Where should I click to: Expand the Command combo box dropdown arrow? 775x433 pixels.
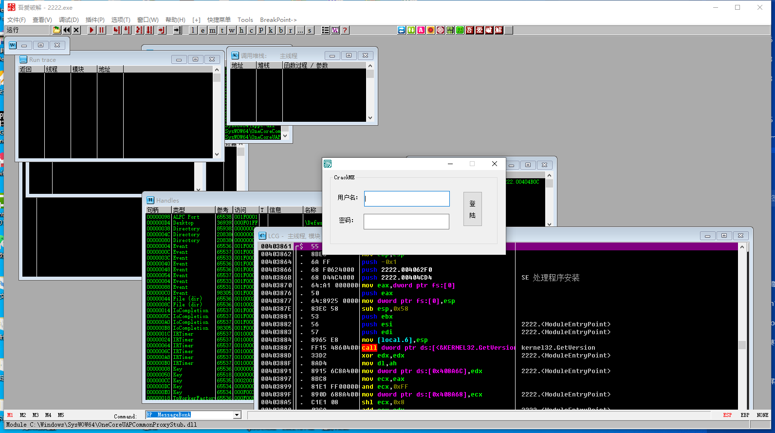237,415
